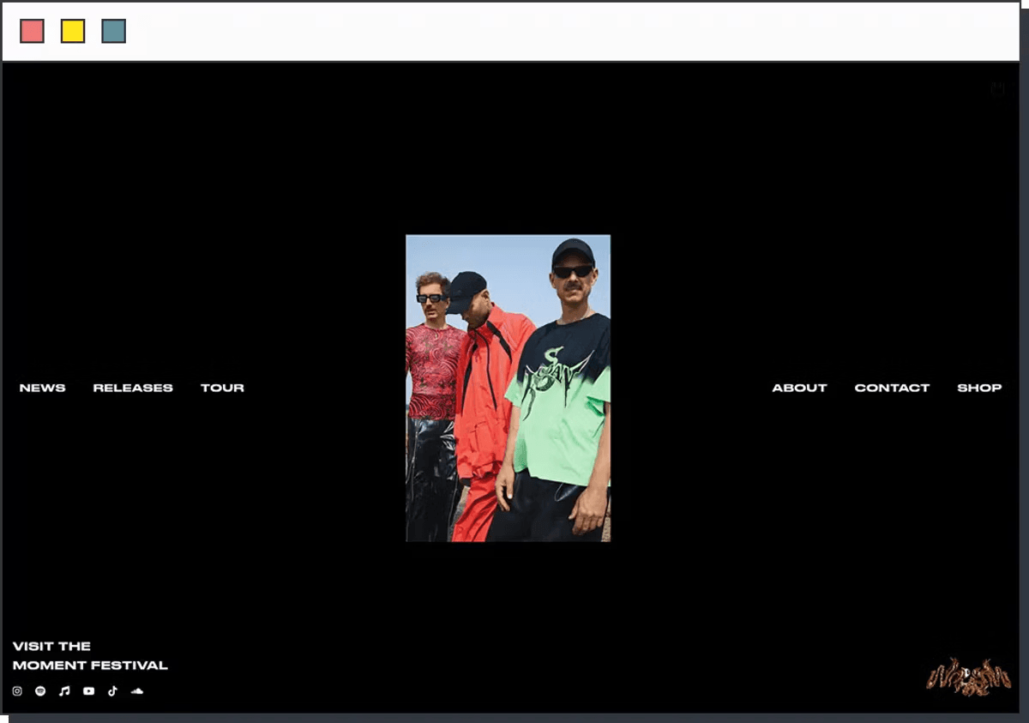
Task: Select the yellow color swatch at top left
Action: [x=73, y=31]
